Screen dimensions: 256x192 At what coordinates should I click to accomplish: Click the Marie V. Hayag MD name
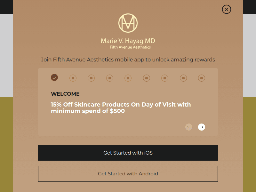[128, 41]
